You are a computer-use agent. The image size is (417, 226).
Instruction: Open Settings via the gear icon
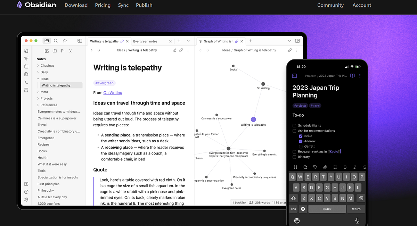26,200
